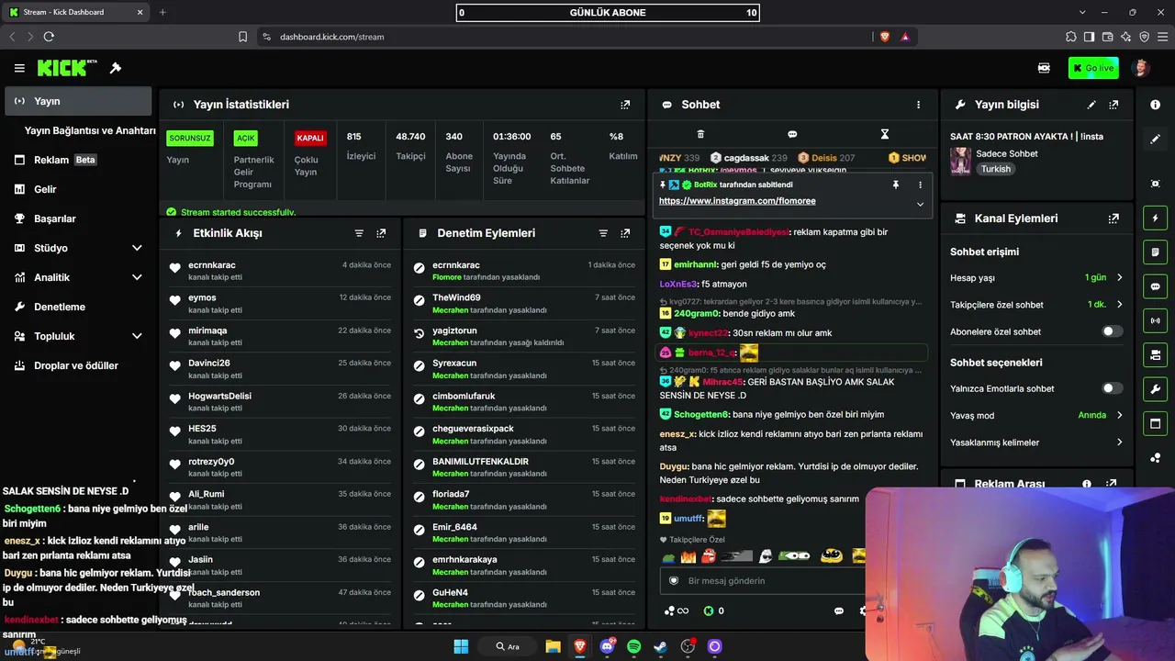The image size is (1175, 661).
Task: Open the browser Extensions puzzle icon
Action: (x=1070, y=37)
